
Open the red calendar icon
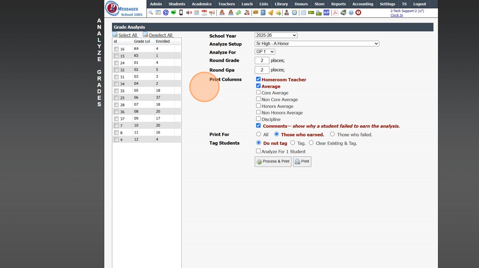pyautogui.click(x=204, y=12)
